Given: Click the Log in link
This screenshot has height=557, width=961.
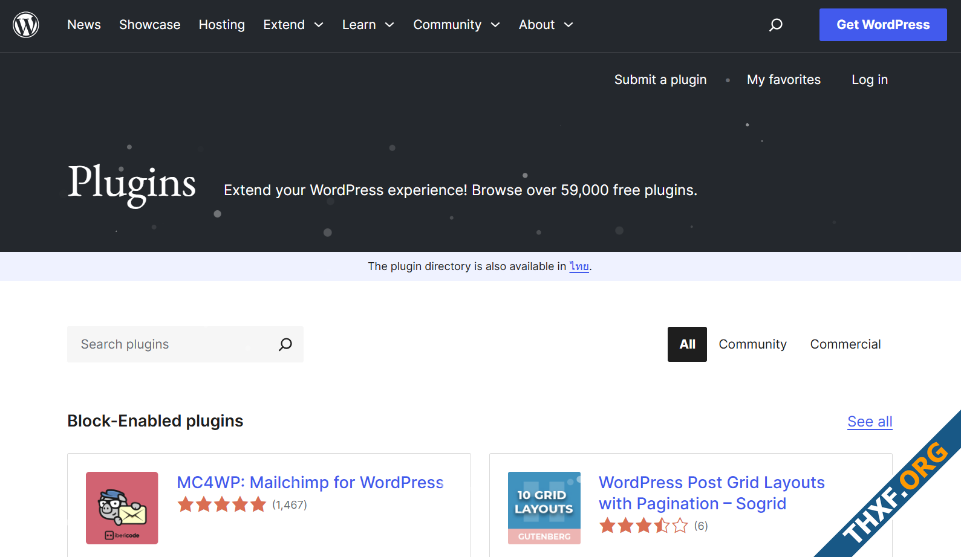Looking at the screenshot, I should click(870, 80).
